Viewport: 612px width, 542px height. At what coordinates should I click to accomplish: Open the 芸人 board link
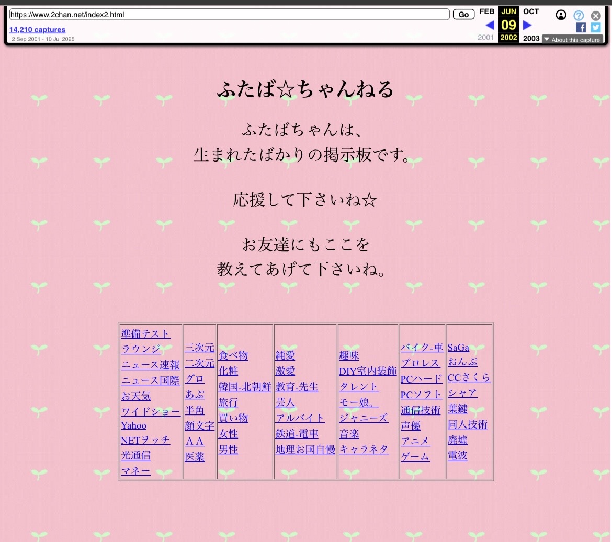pos(285,402)
